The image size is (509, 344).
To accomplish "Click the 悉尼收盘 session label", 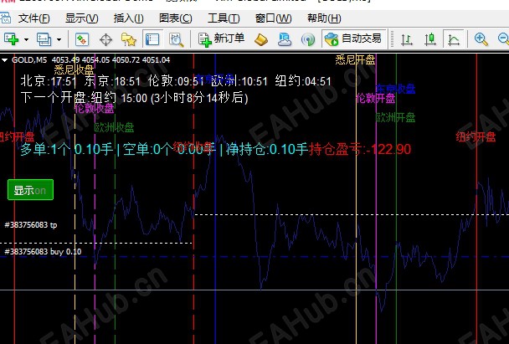I will [74, 69].
